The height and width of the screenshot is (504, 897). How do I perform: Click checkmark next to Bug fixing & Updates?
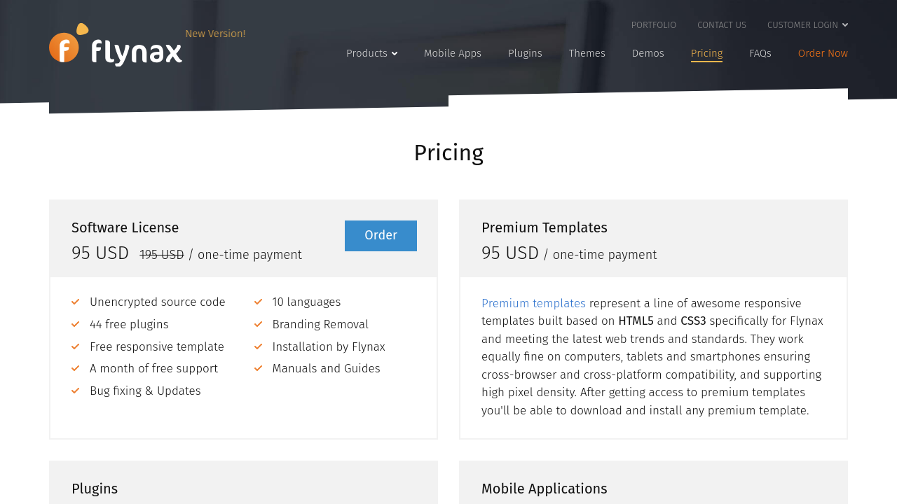[76, 391]
